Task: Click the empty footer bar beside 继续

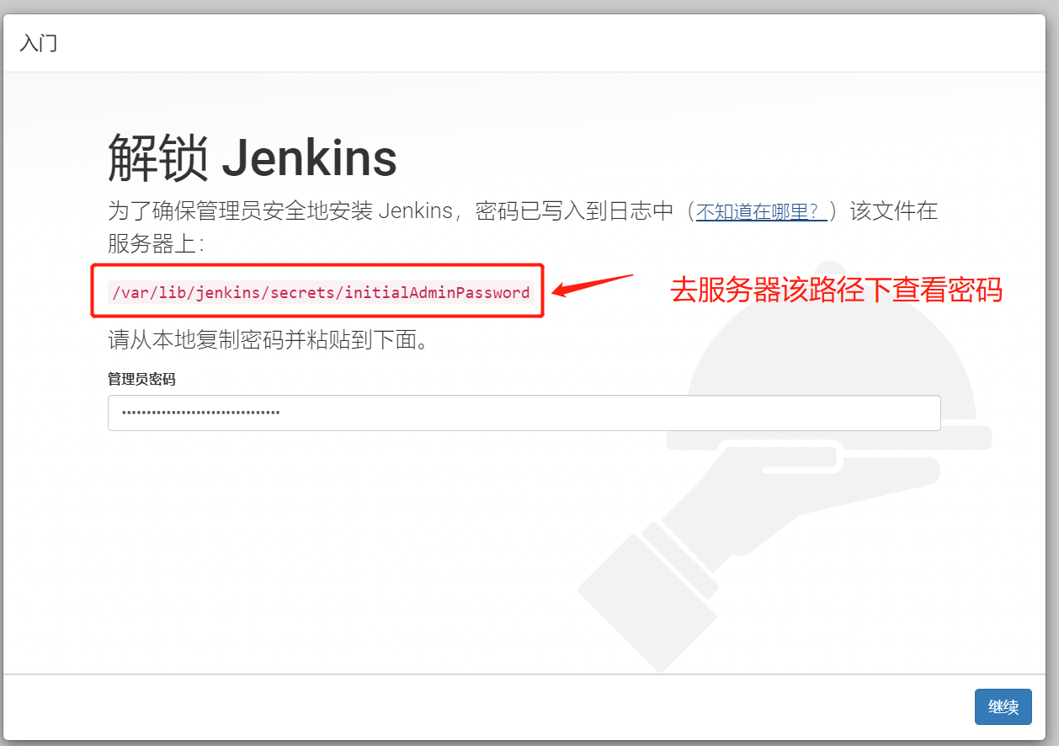Action: coord(488,707)
